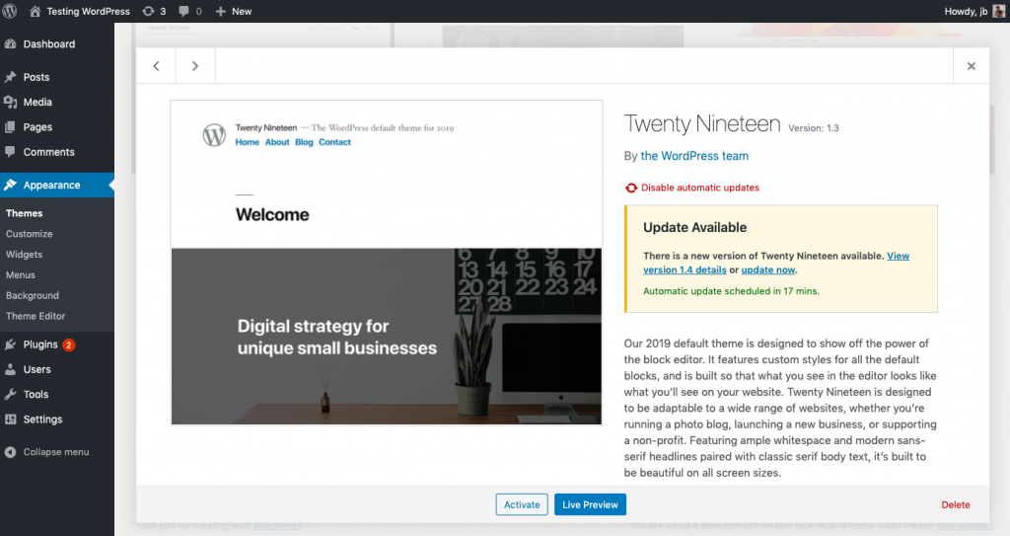Click the Tools wrench icon

pos(10,394)
